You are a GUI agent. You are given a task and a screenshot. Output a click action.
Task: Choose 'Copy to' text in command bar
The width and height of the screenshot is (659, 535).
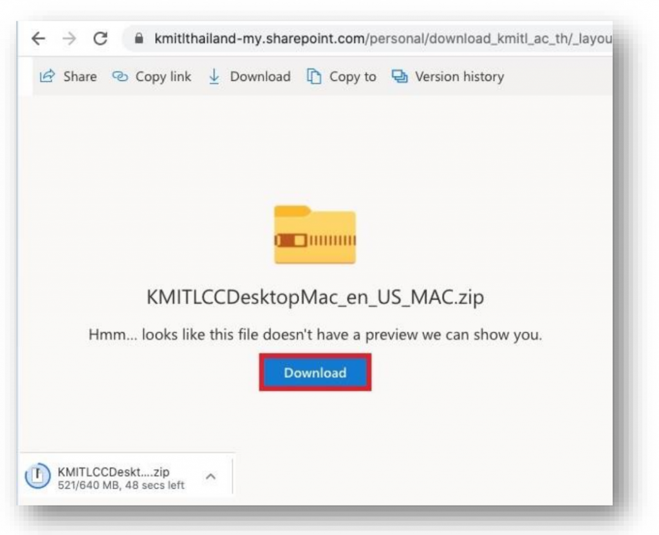[x=353, y=77]
